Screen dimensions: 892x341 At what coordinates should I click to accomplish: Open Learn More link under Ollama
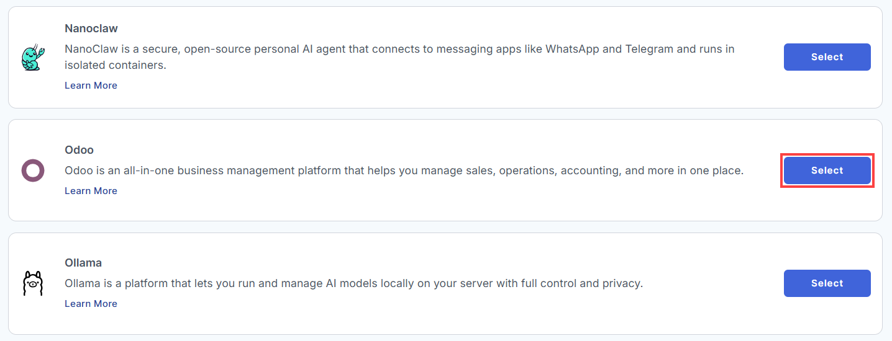click(x=91, y=304)
